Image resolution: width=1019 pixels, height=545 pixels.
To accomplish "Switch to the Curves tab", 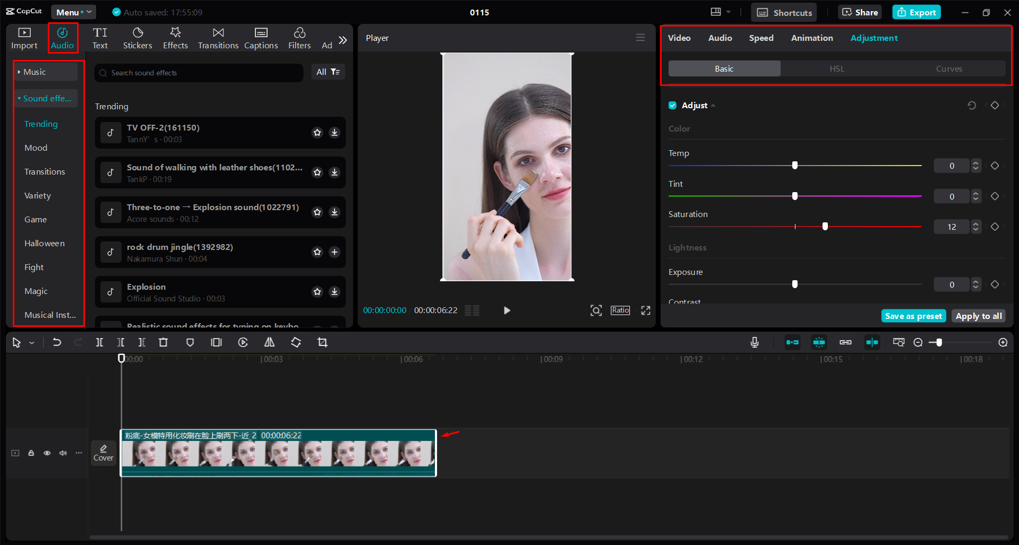I will tap(948, 68).
